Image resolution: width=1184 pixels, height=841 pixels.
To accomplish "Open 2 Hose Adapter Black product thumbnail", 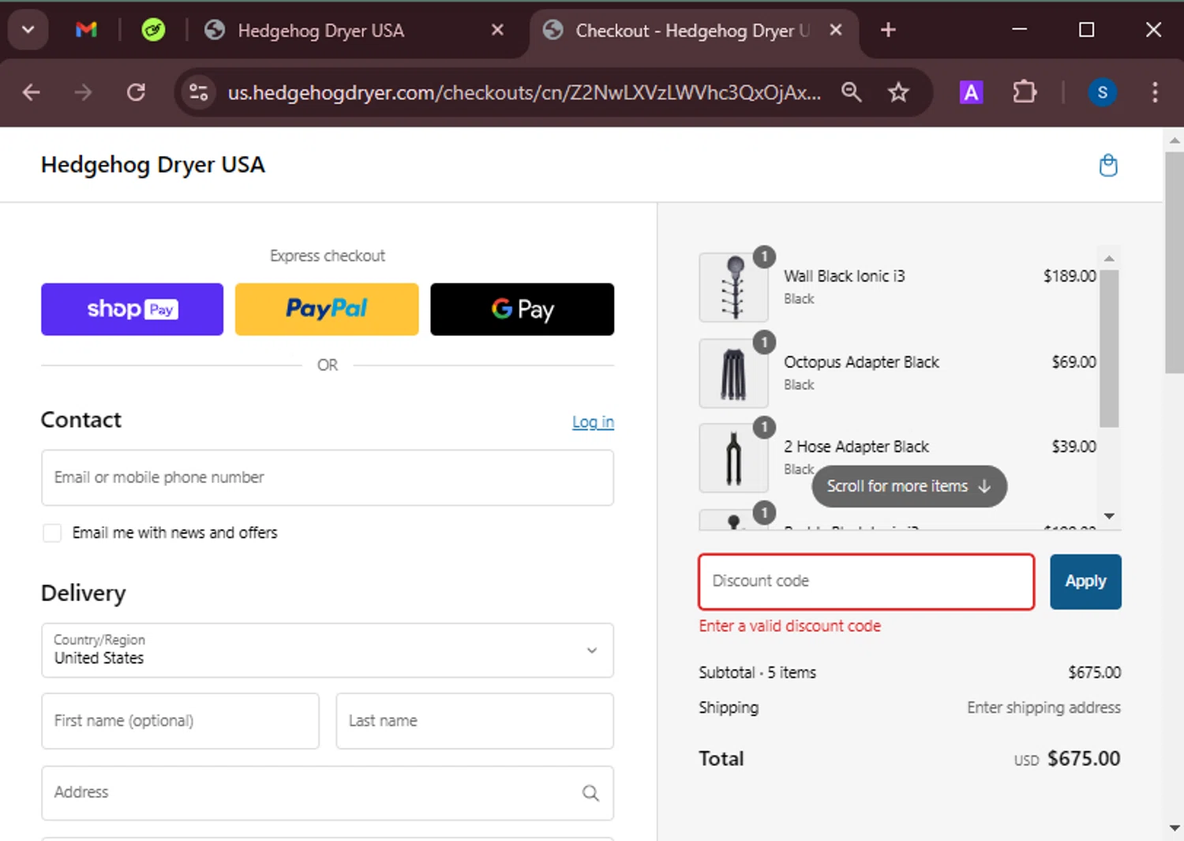I will coord(734,458).
